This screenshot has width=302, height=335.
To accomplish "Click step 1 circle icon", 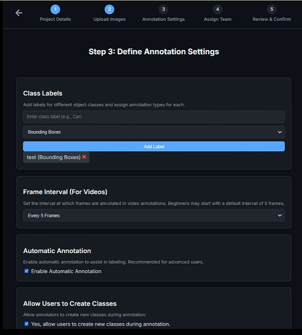I will pyautogui.click(x=55, y=9).
